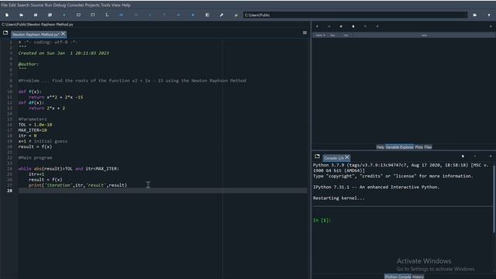Open the editor pane options hamburger menu
The width and height of the screenshot is (496, 279).
click(305, 33)
